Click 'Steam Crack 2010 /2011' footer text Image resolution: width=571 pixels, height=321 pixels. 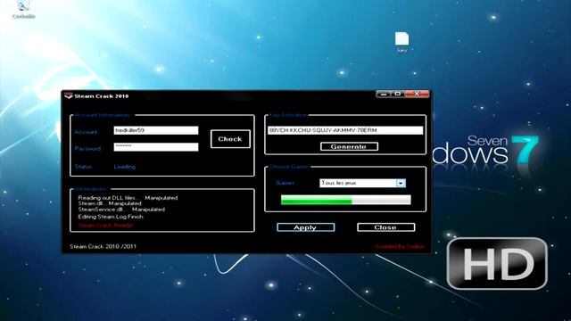point(103,246)
